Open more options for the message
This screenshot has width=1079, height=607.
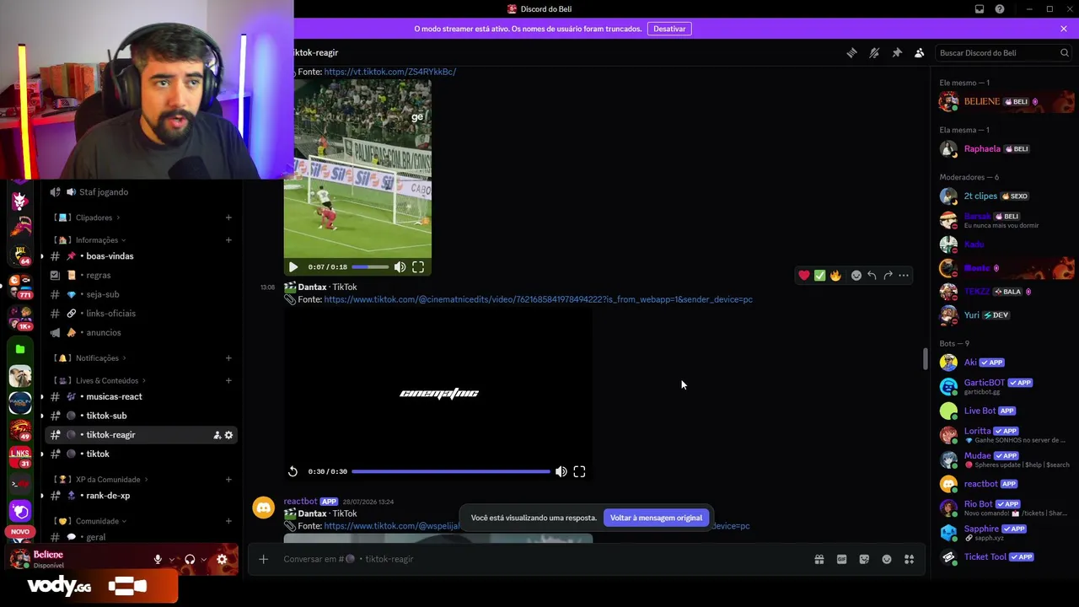point(904,276)
